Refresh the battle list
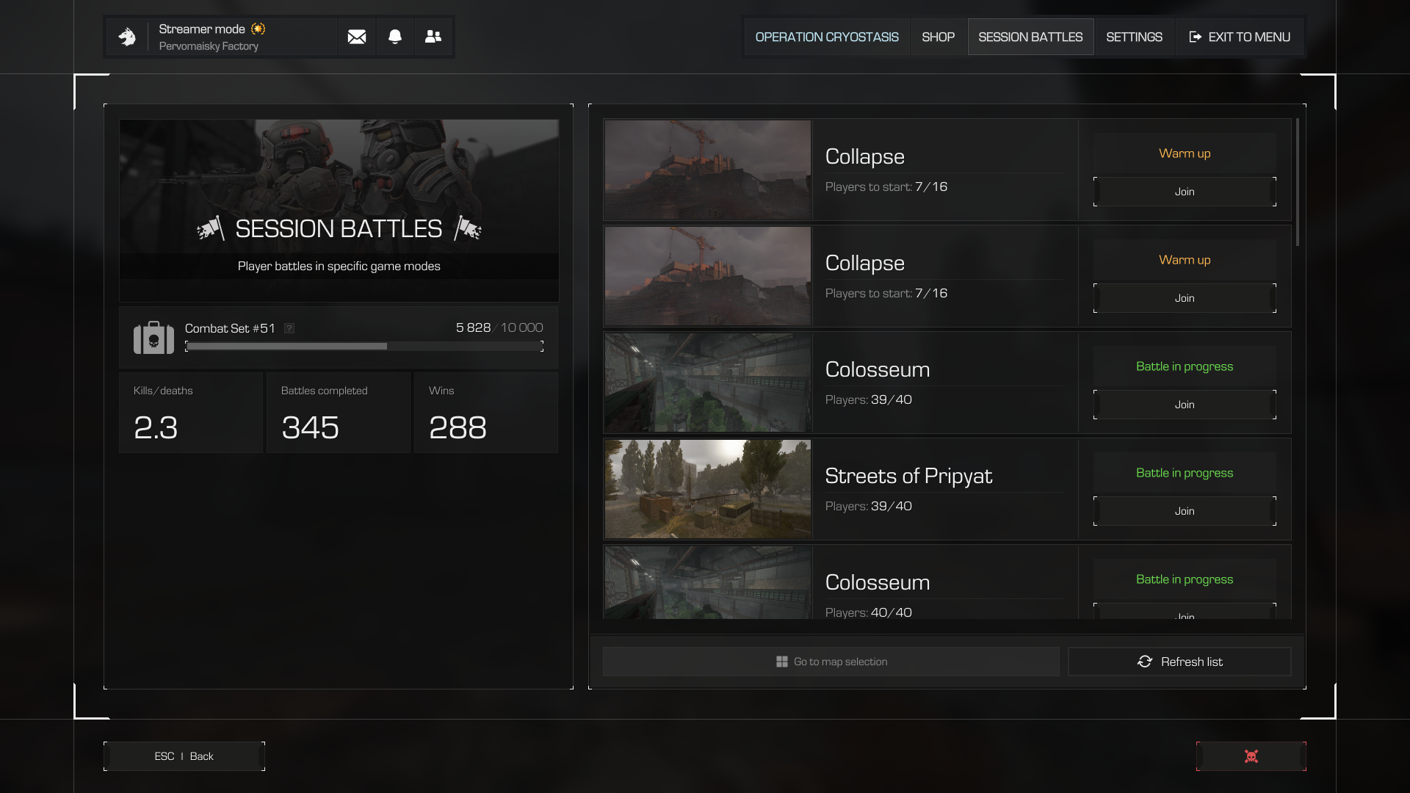 [1179, 662]
